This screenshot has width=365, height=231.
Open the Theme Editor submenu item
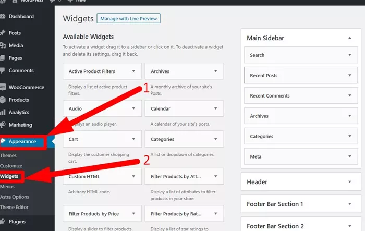click(x=14, y=207)
